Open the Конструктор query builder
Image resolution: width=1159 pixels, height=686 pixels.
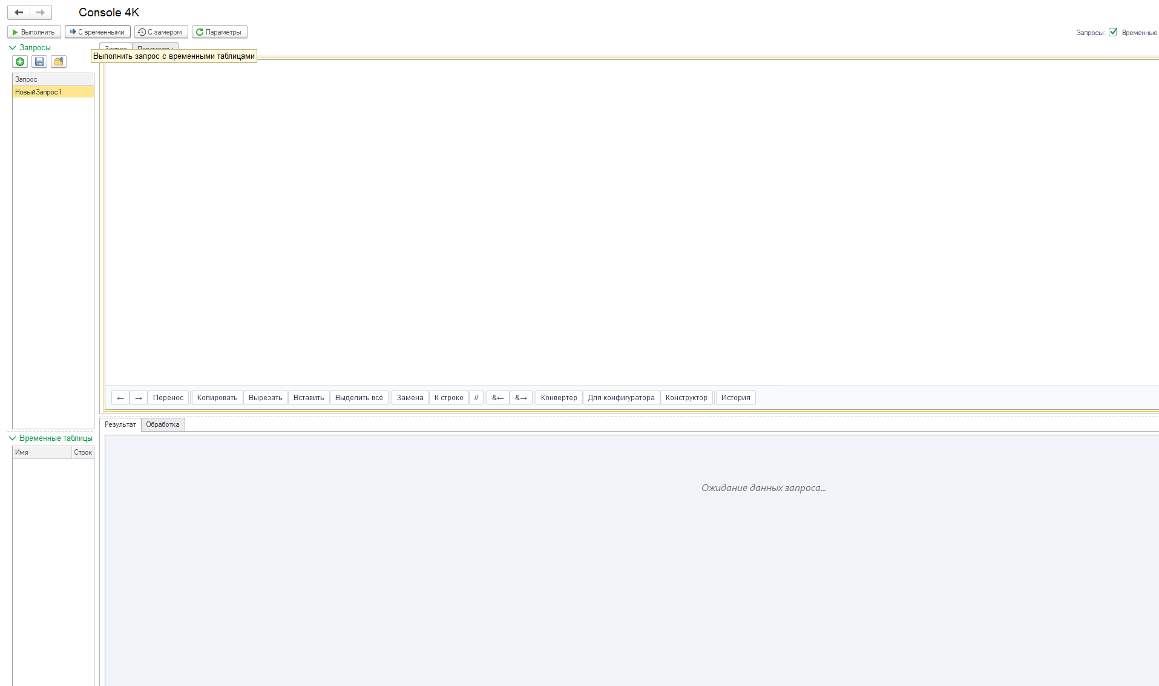point(686,398)
